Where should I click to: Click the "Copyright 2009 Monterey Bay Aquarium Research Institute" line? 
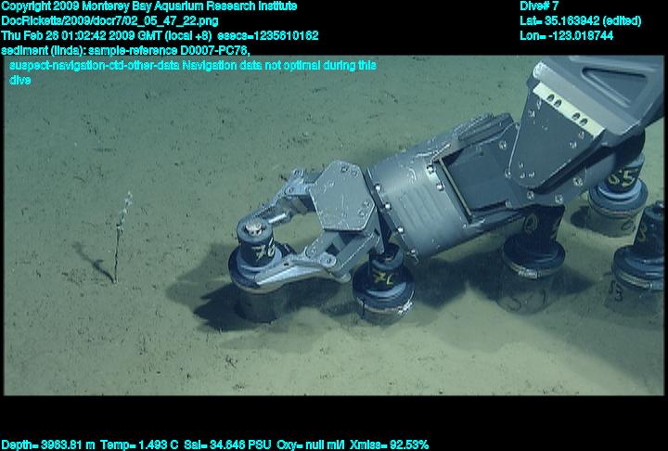tap(149, 6)
